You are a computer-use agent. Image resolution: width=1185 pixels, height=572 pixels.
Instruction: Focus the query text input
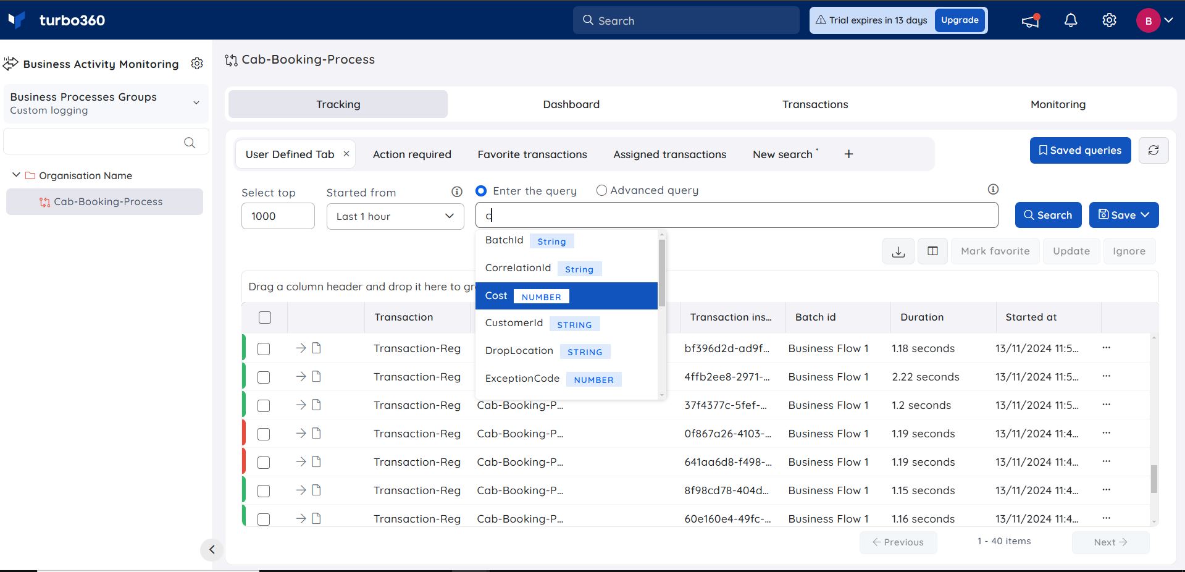click(737, 215)
